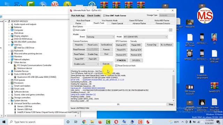
Task: Open the Storage Type dropdown
Action: click(167, 15)
